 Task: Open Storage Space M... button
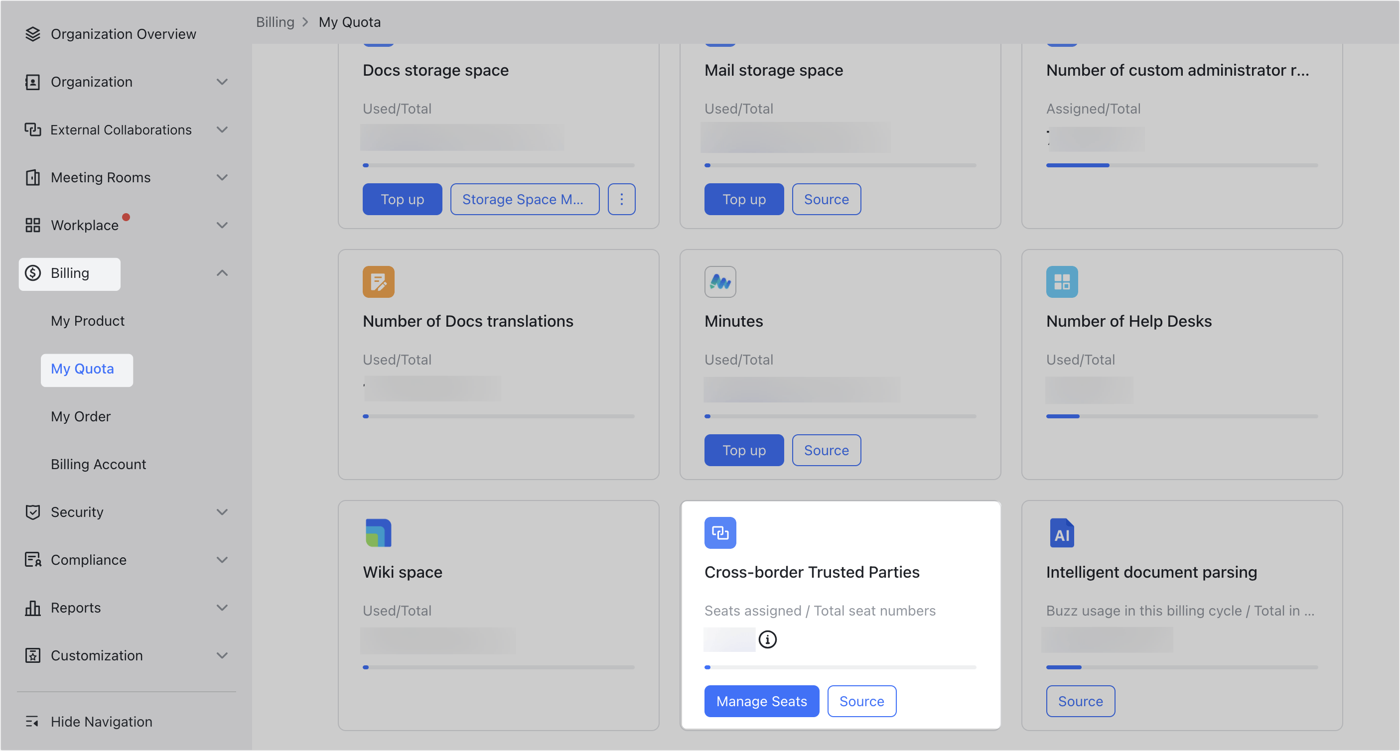pyautogui.click(x=525, y=199)
